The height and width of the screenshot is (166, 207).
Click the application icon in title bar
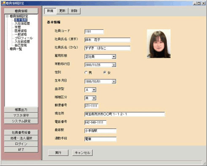point(3,3)
